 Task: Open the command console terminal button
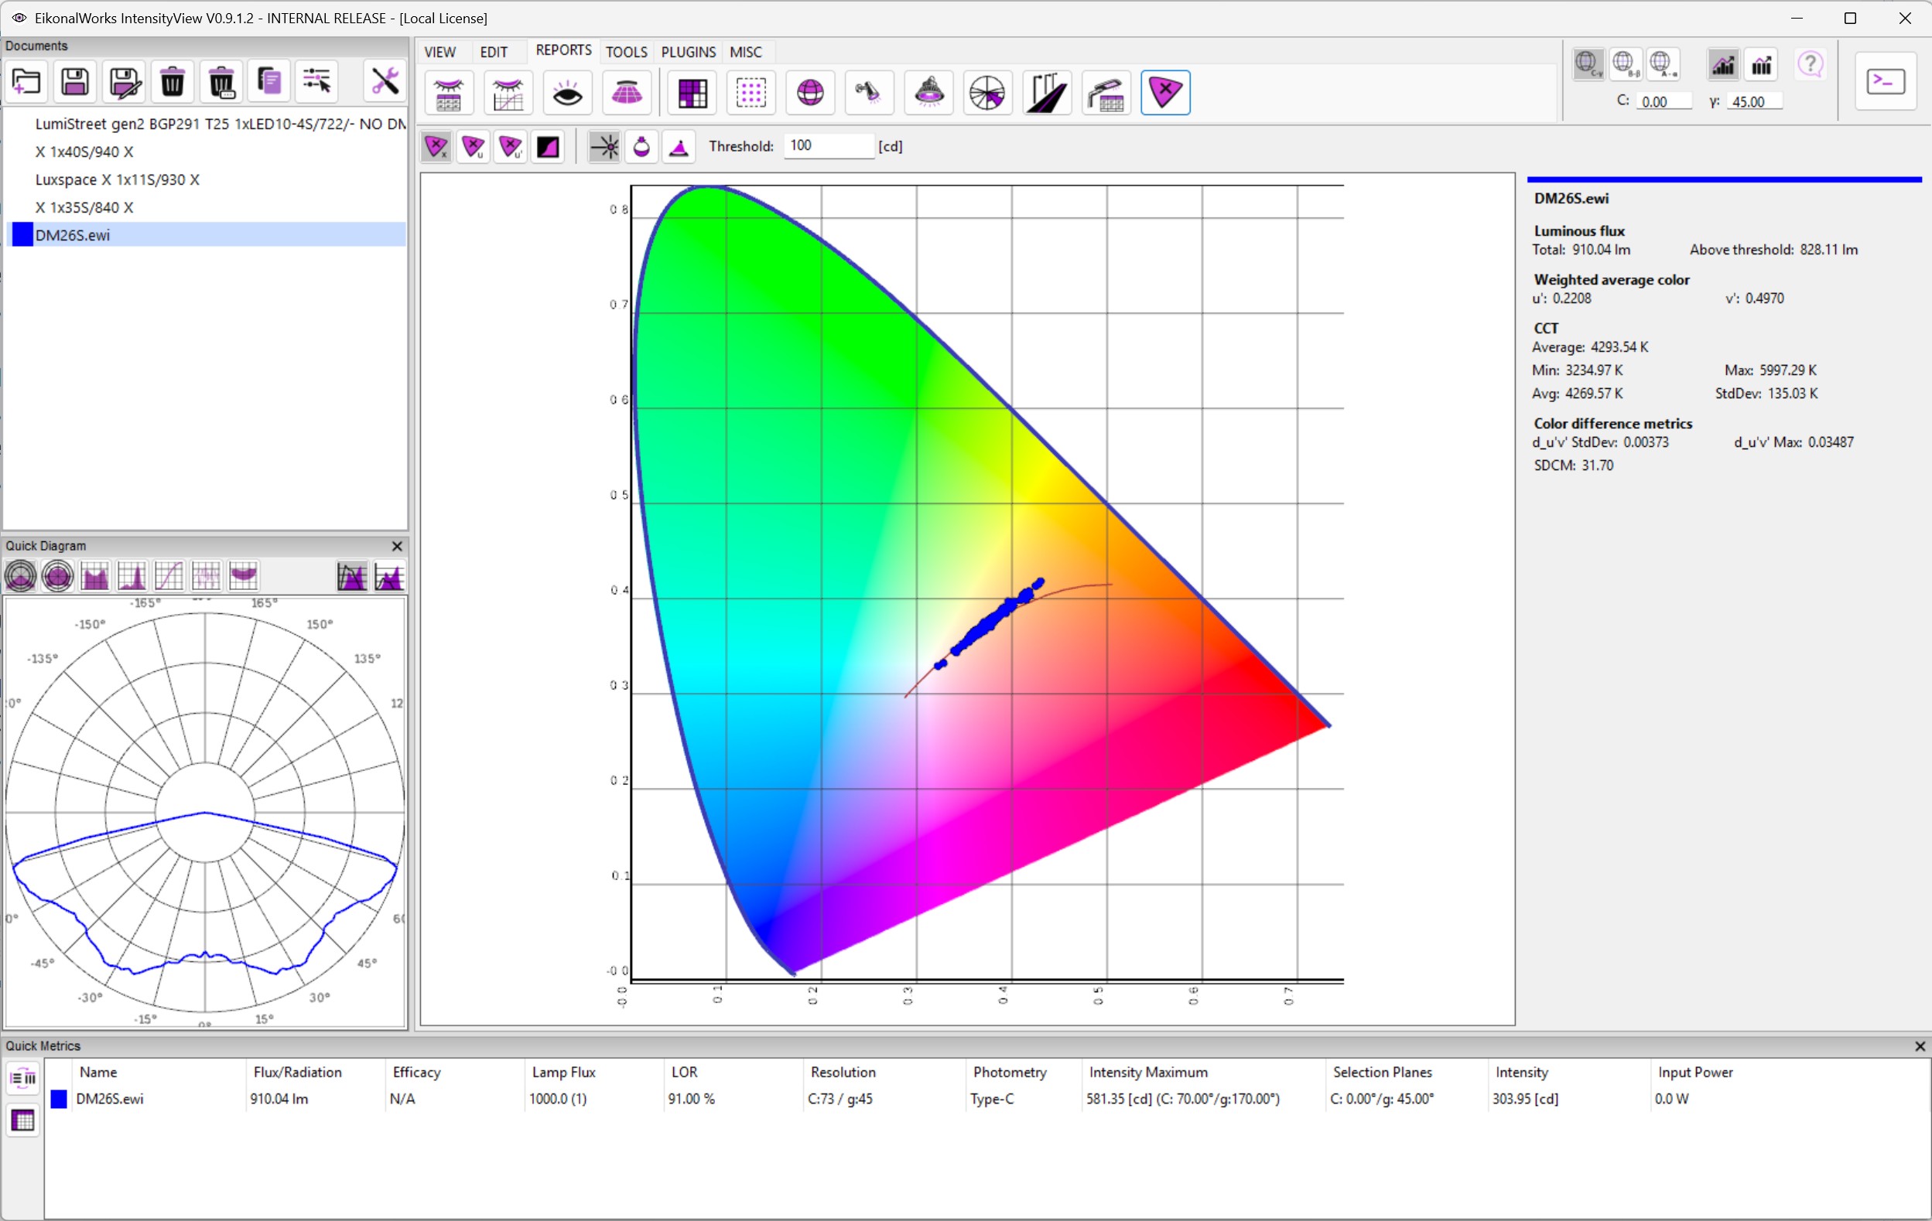tap(1886, 81)
